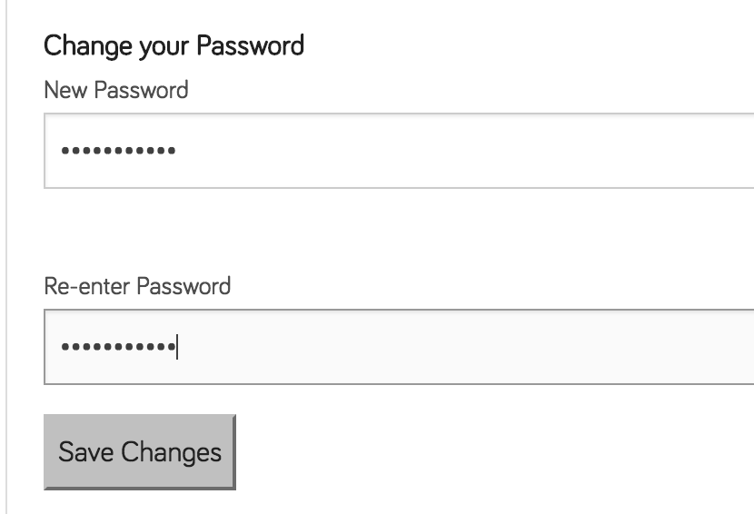The height and width of the screenshot is (514, 754).
Task: Click the middle dots of New Password value
Action: pyautogui.click(x=118, y=151)
